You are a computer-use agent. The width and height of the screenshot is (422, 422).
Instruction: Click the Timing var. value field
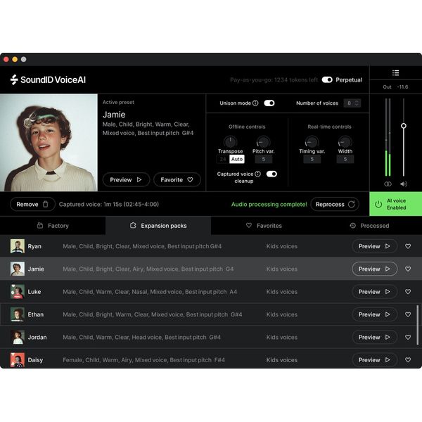[x=312, y=159]
